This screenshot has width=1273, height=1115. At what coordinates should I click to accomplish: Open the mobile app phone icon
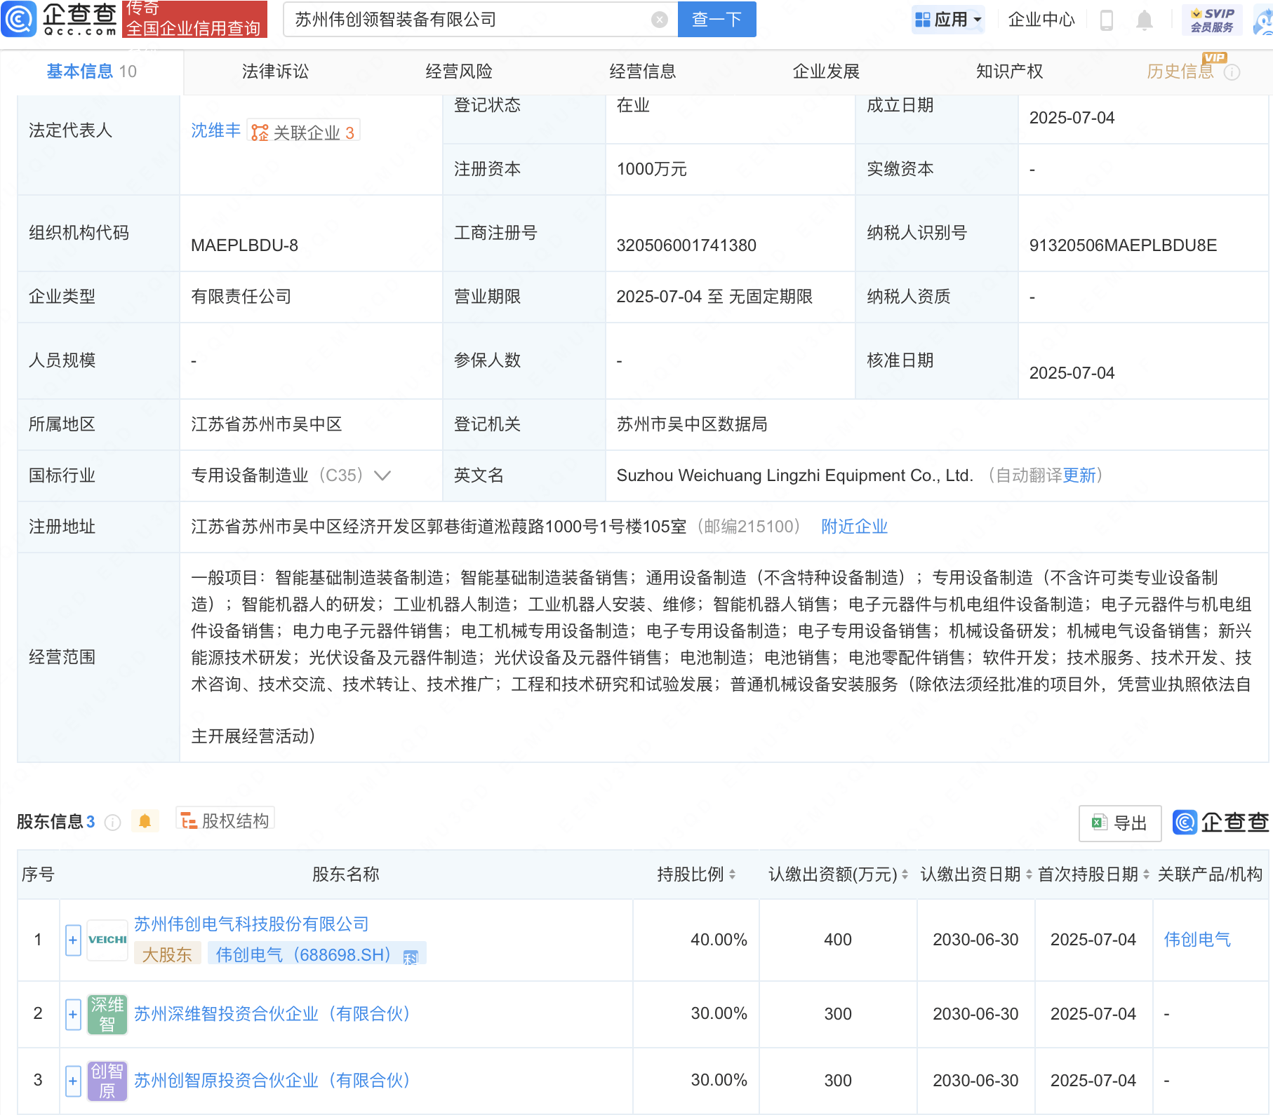click(1107, 20)
